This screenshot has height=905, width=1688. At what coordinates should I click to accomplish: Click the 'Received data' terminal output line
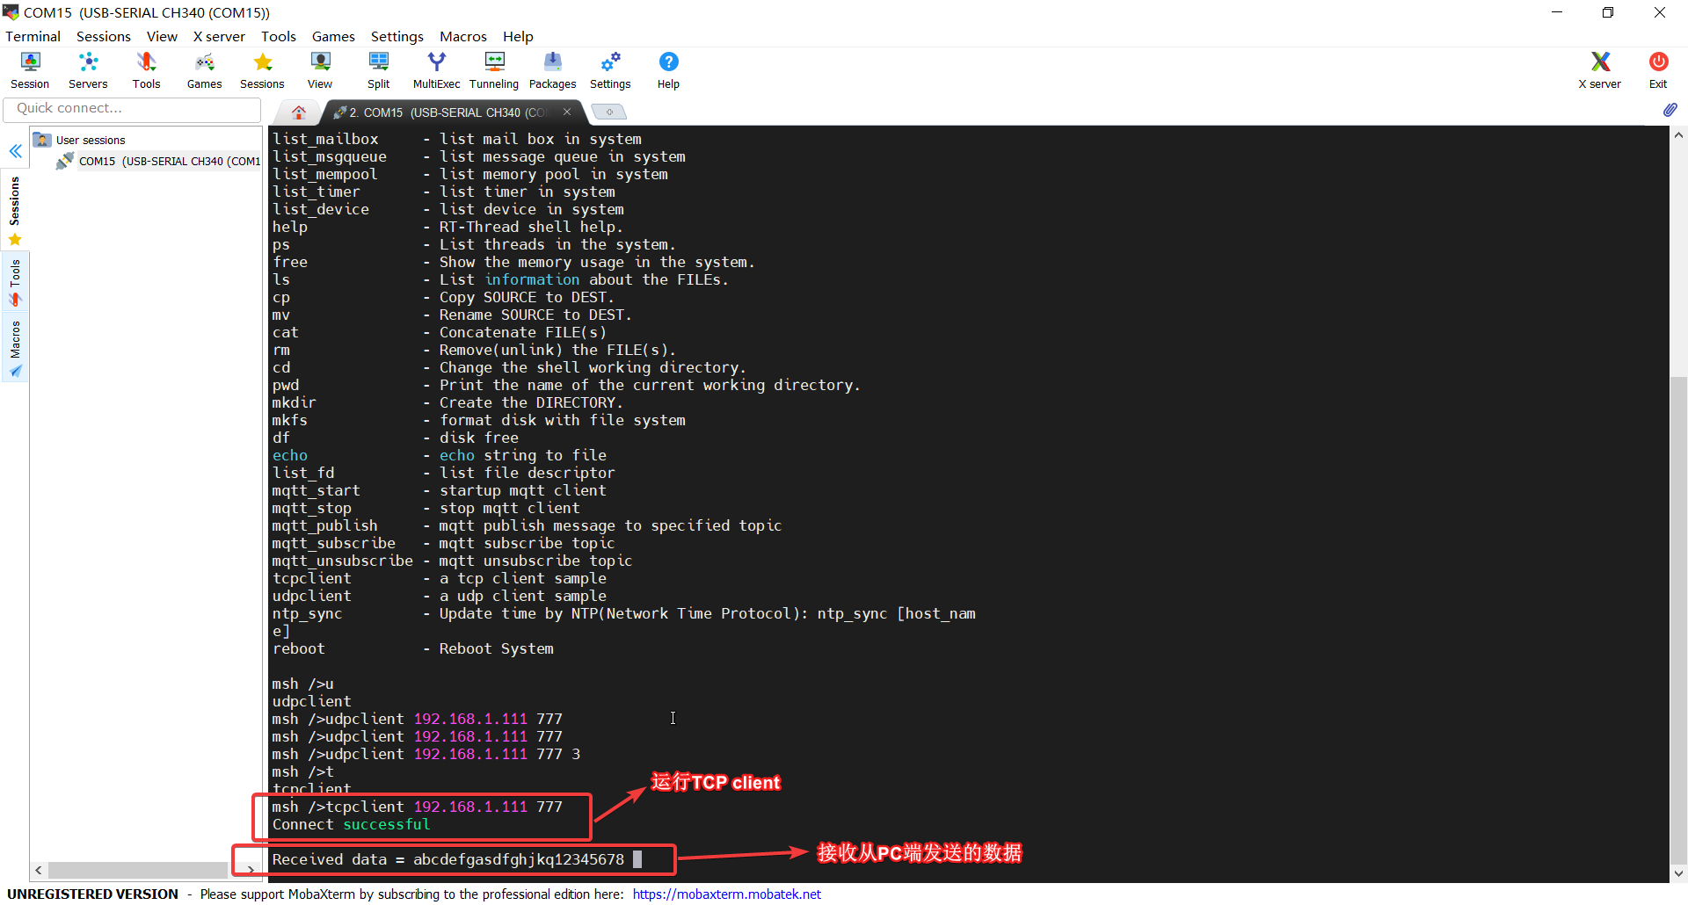tap(448, 859)
